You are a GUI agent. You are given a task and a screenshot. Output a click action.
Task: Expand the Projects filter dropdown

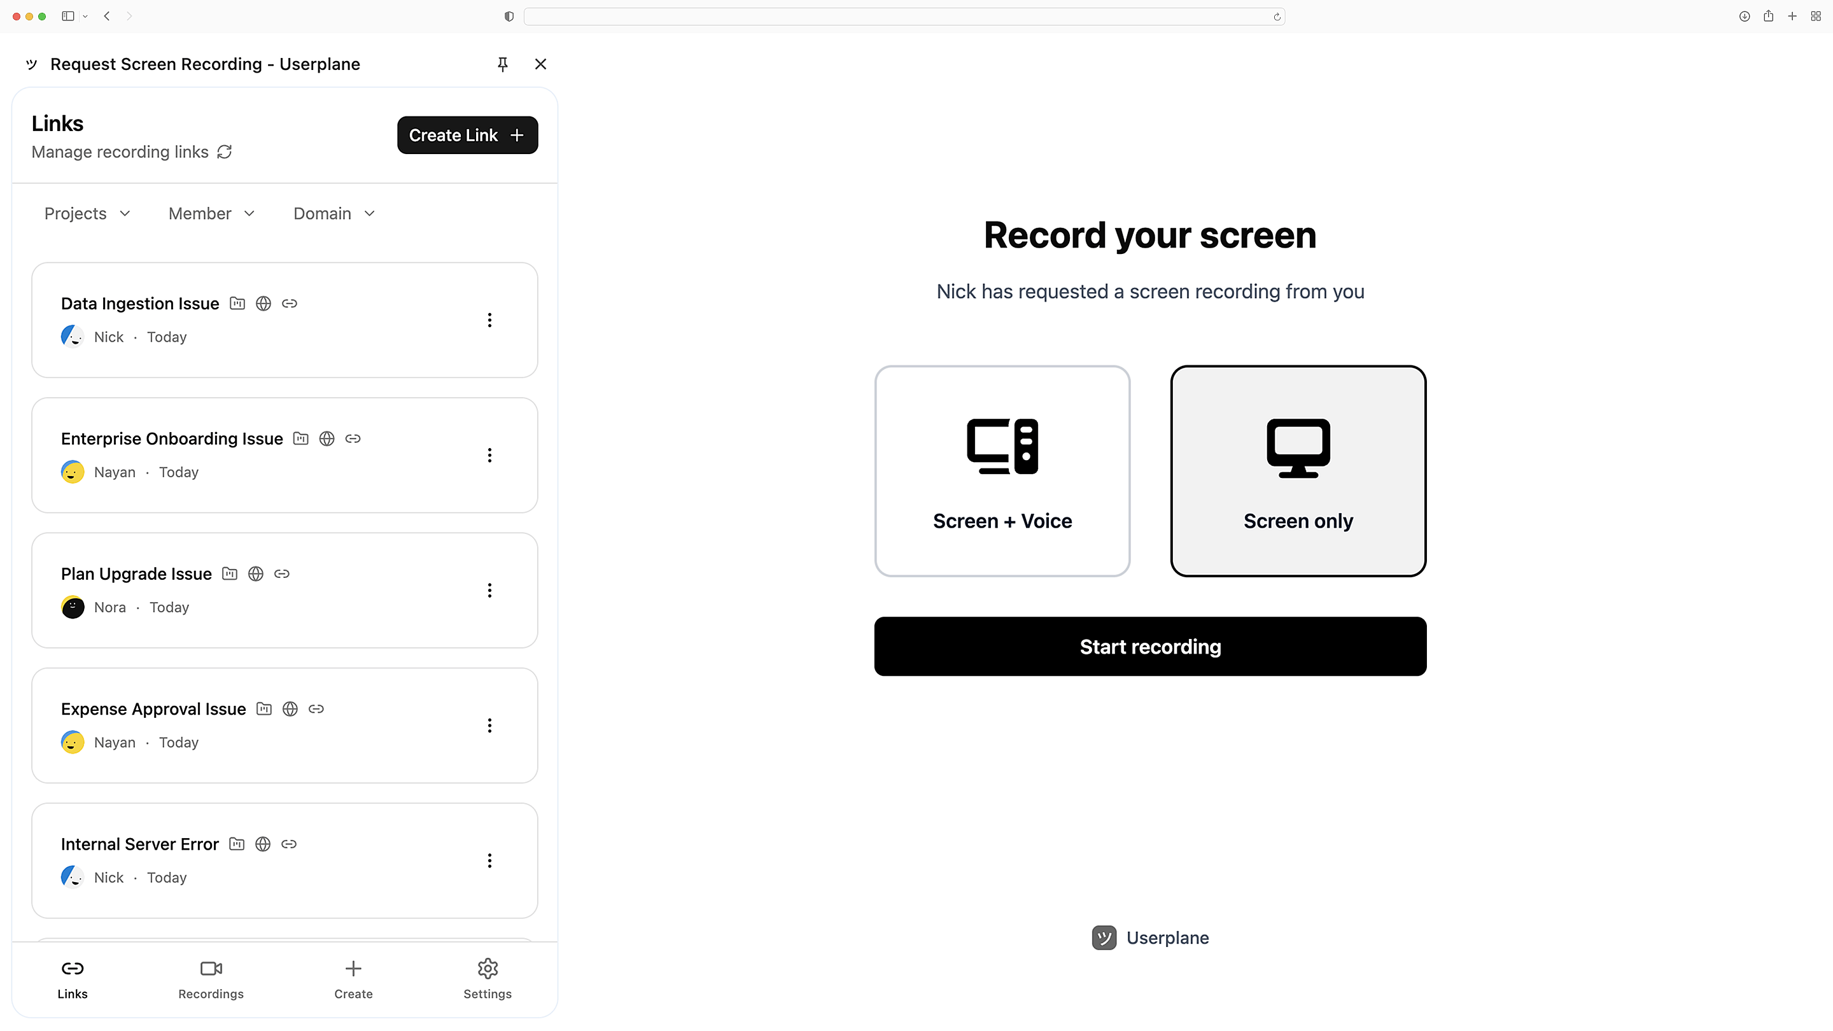86,213
